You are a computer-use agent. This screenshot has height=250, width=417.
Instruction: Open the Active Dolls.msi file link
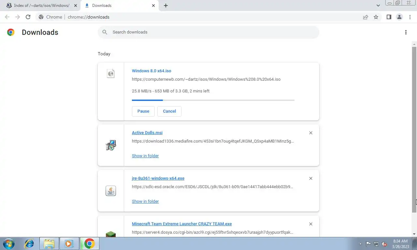click(147, 132)
